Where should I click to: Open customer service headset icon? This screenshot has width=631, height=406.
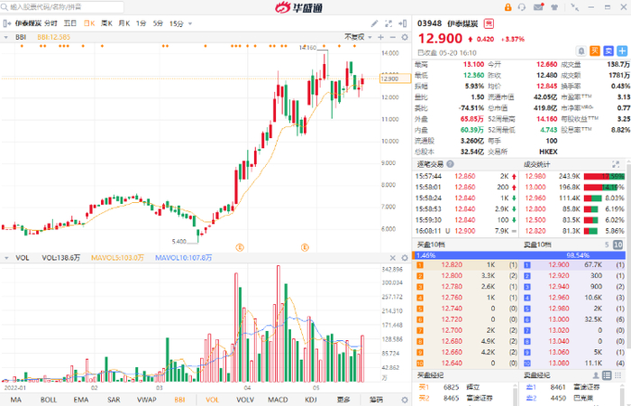pyautogui.click(x=522, y=7)
